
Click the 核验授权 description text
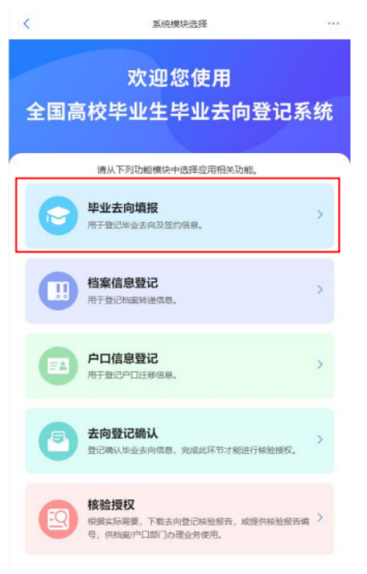(198, 528)
